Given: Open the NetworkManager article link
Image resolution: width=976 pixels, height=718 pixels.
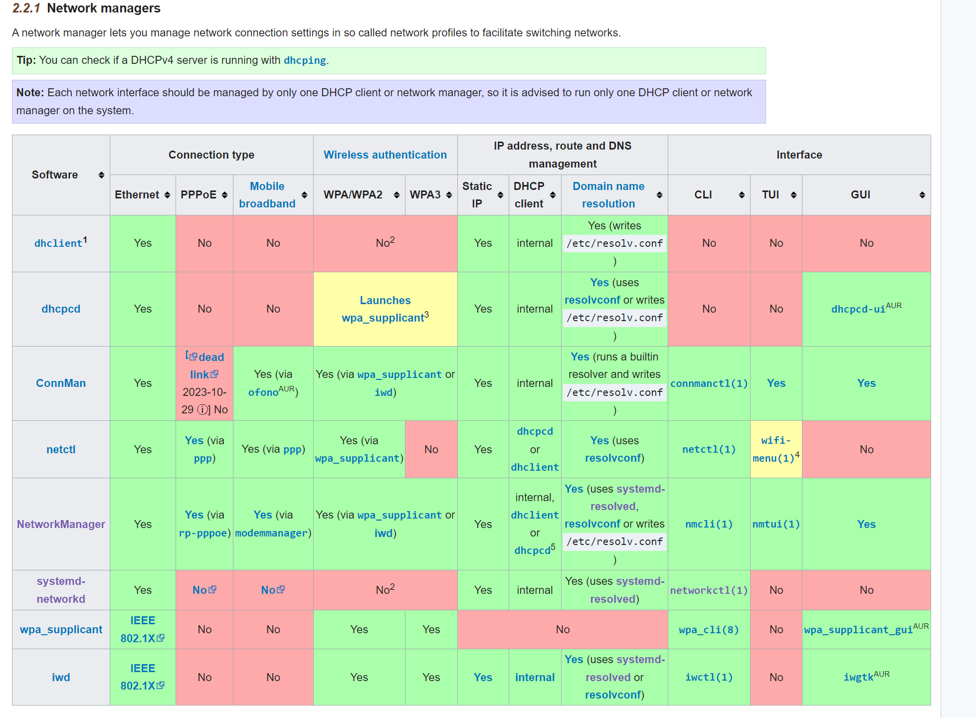Looking at the screenshot, I should tap(61, 524).
